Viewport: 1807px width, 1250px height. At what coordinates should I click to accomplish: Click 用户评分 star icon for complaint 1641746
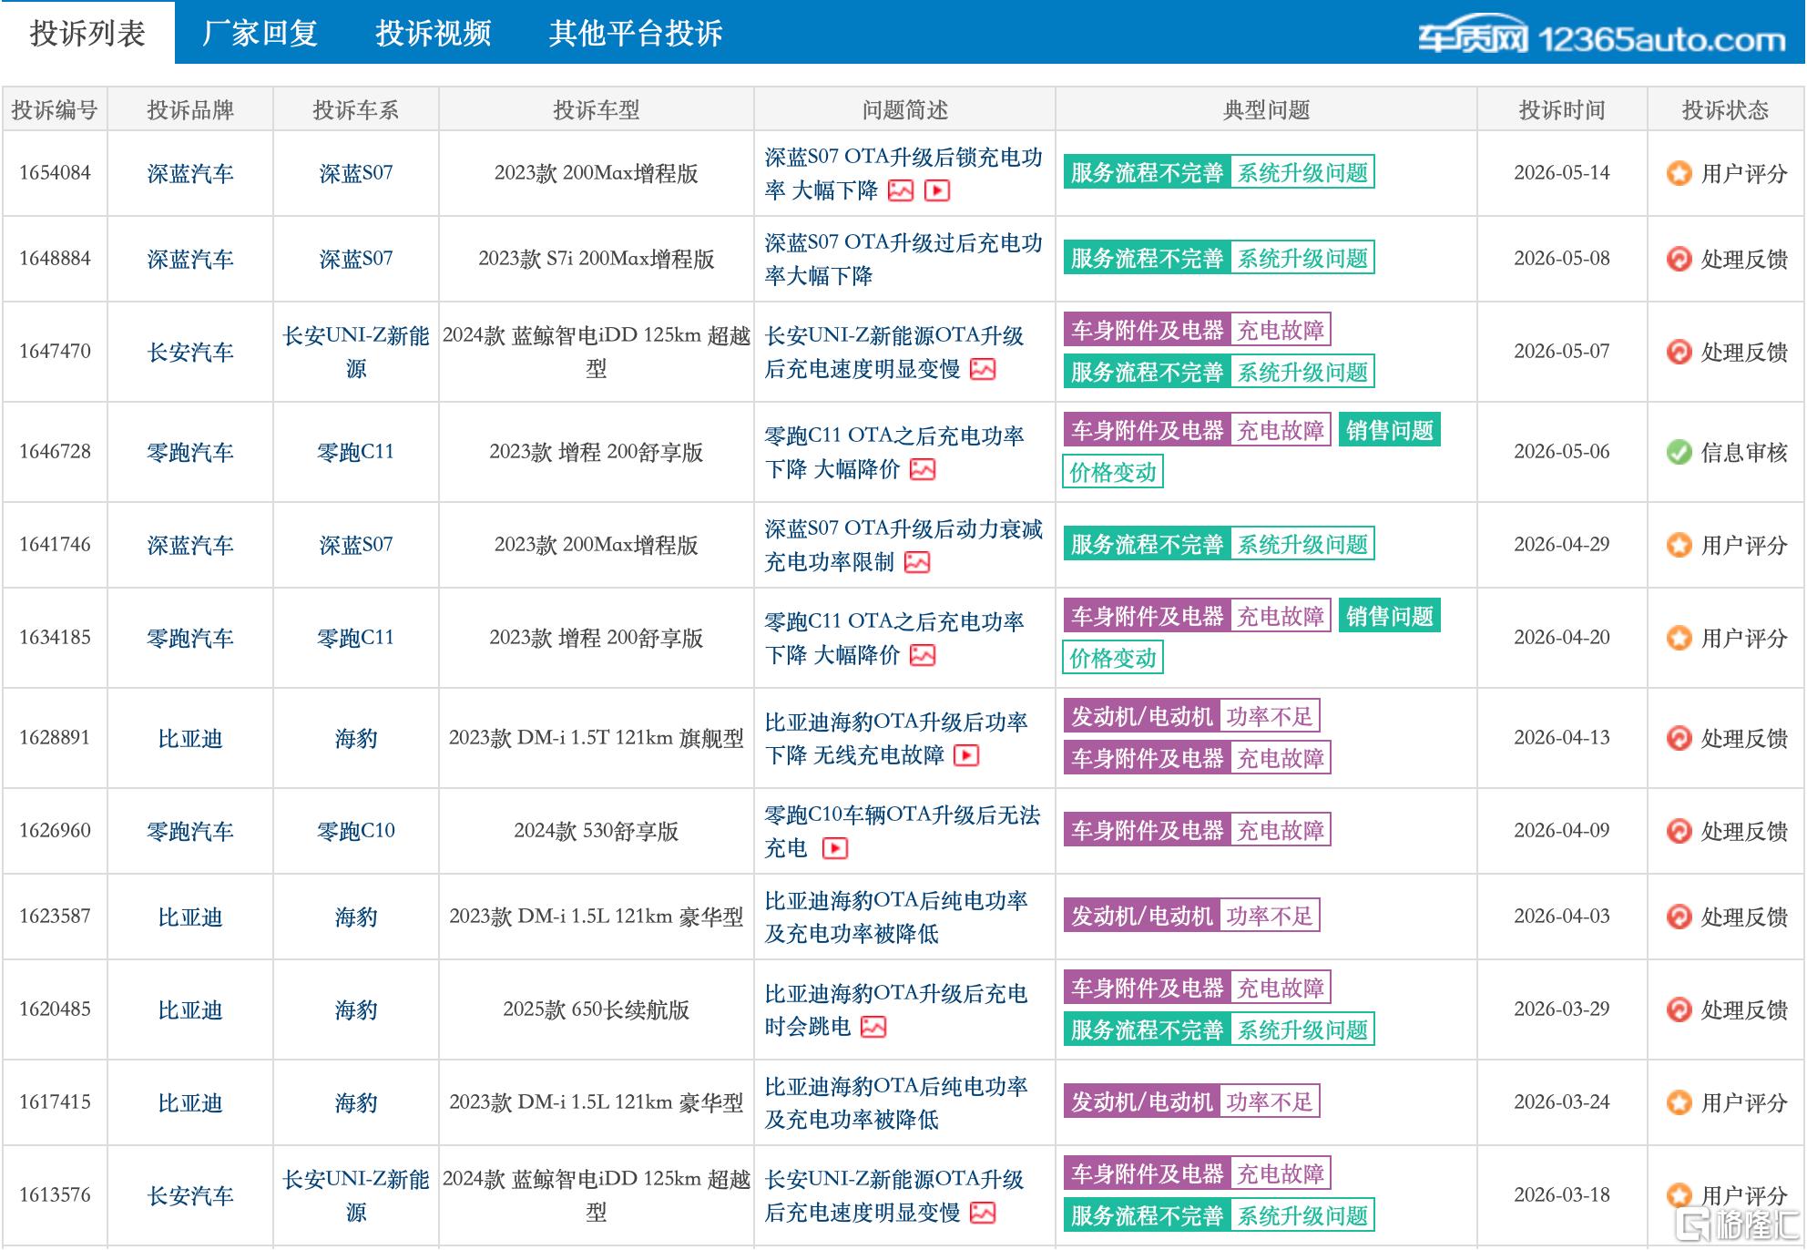(x=1679, y=545)
